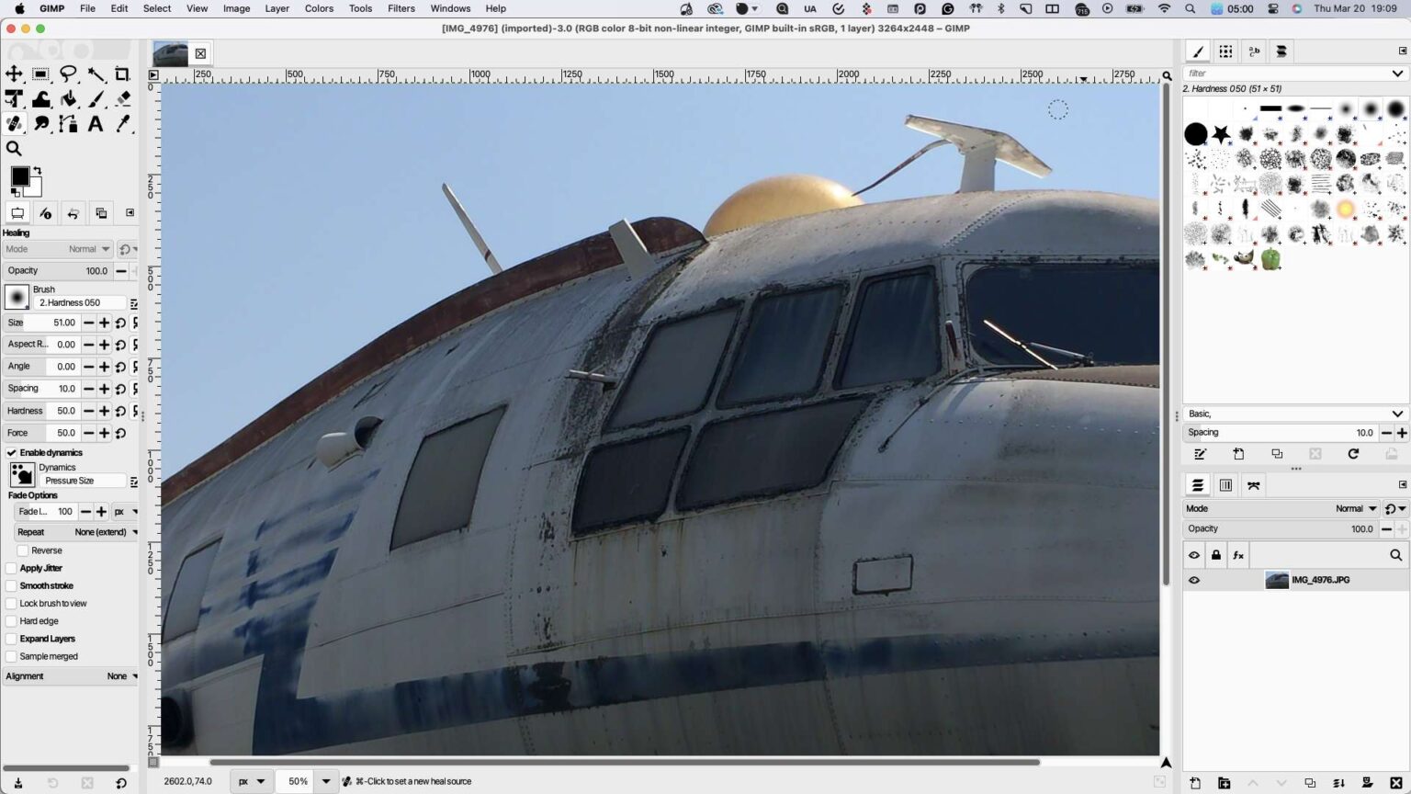Activate the Text tool
Image resolution: width=1411 pixels, height=794 pixels.
pos(96,123)
